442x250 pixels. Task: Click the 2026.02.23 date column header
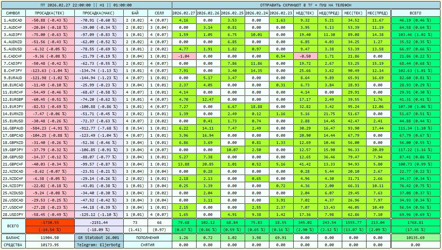click(x=281, y=13)
